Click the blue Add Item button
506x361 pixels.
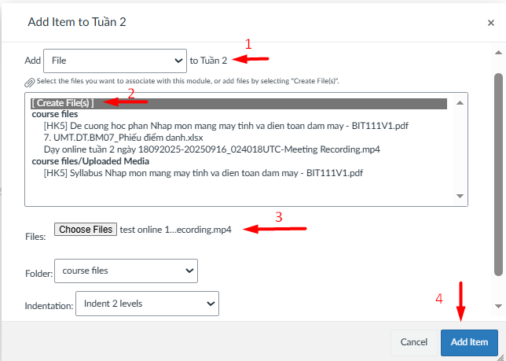pyautogui.click(x=469, y=342)
